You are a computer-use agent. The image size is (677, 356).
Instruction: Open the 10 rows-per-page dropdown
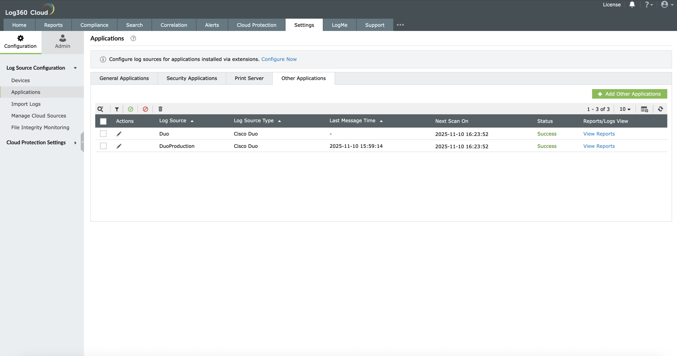point(625,109)
